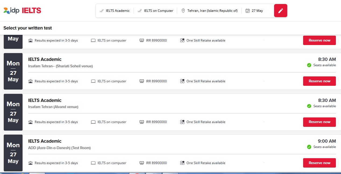The image size is (341, 174).
Task: Click 'Results expected in 3-5 days' for Alvand venue
Action: click(56, 122)
